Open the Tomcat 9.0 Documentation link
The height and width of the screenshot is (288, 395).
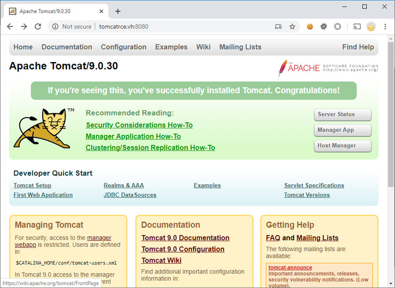click(x=186, y=238)
